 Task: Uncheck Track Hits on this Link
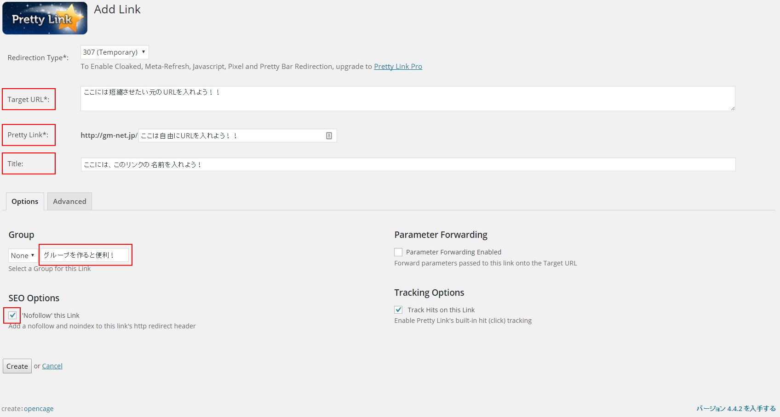pyautogui.click(x=398, y=310)
